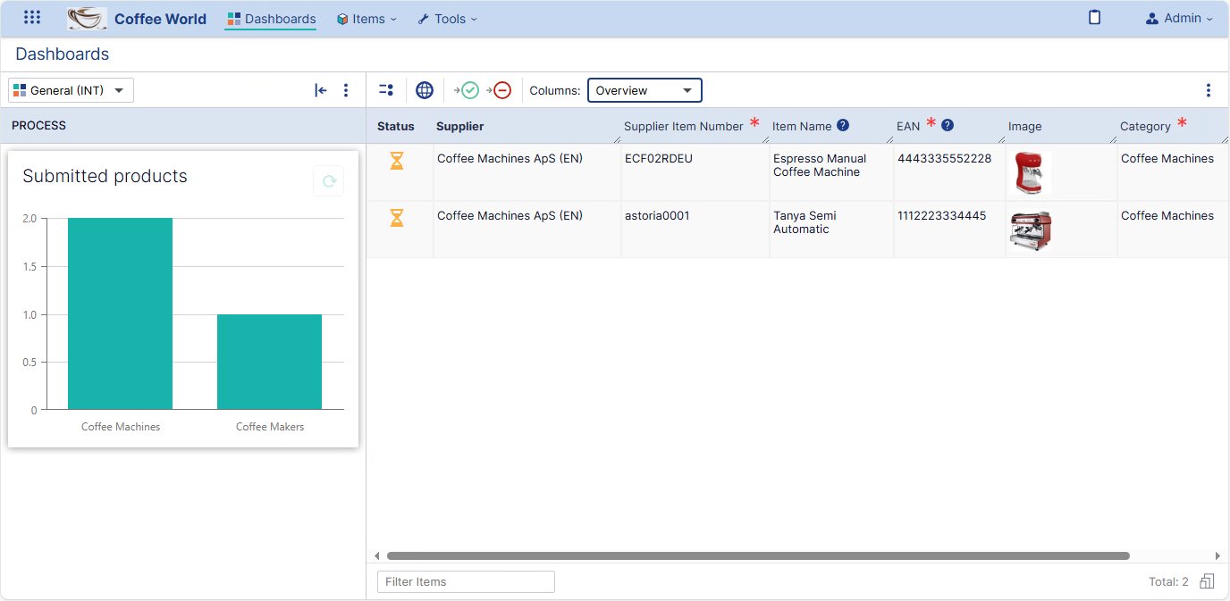Sort by Category column header
Viewport: 1230px width, 601px height.
click(x=1145, y=126)
